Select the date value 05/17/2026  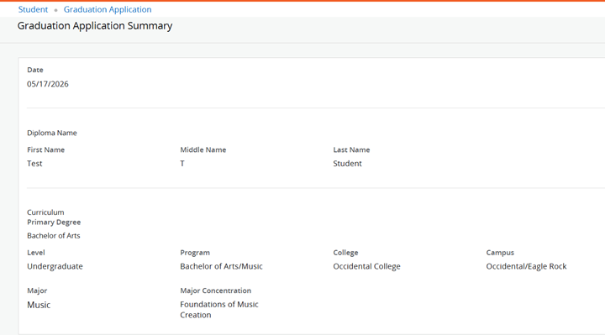[48, 84]
